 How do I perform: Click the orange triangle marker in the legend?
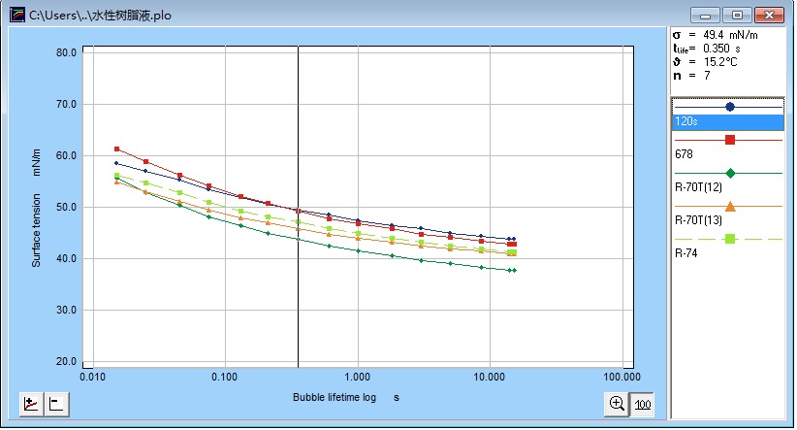pos(729,206)
